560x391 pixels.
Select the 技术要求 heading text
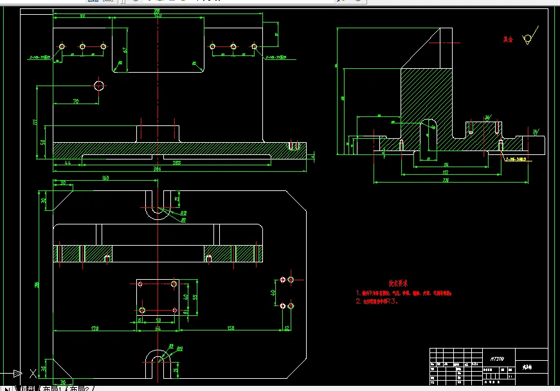398,284
